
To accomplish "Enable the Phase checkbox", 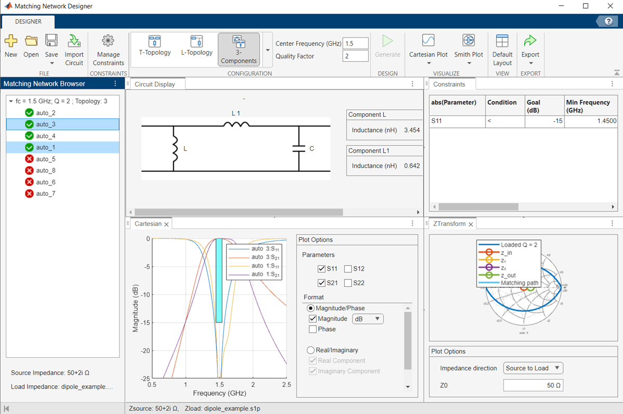I will click(x=313, y=329).
